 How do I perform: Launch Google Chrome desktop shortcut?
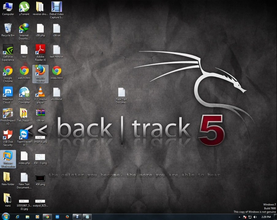[8, 74]
